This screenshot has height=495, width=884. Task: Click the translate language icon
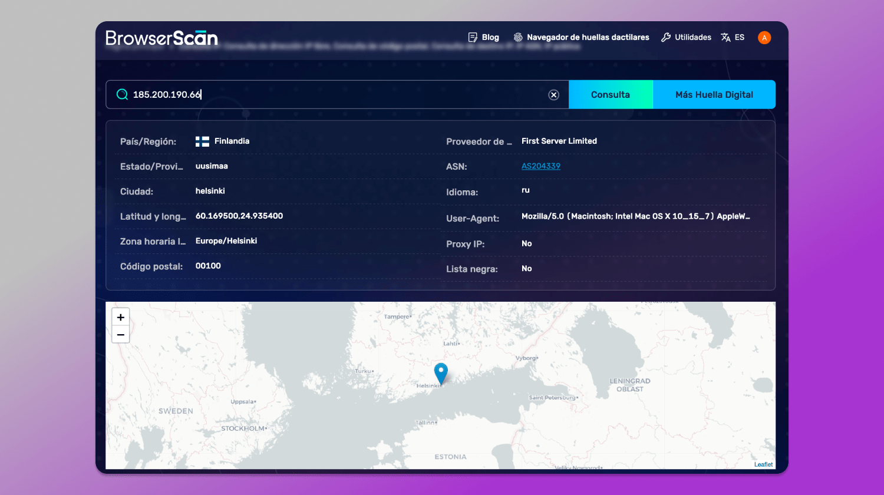click(725, 37)
